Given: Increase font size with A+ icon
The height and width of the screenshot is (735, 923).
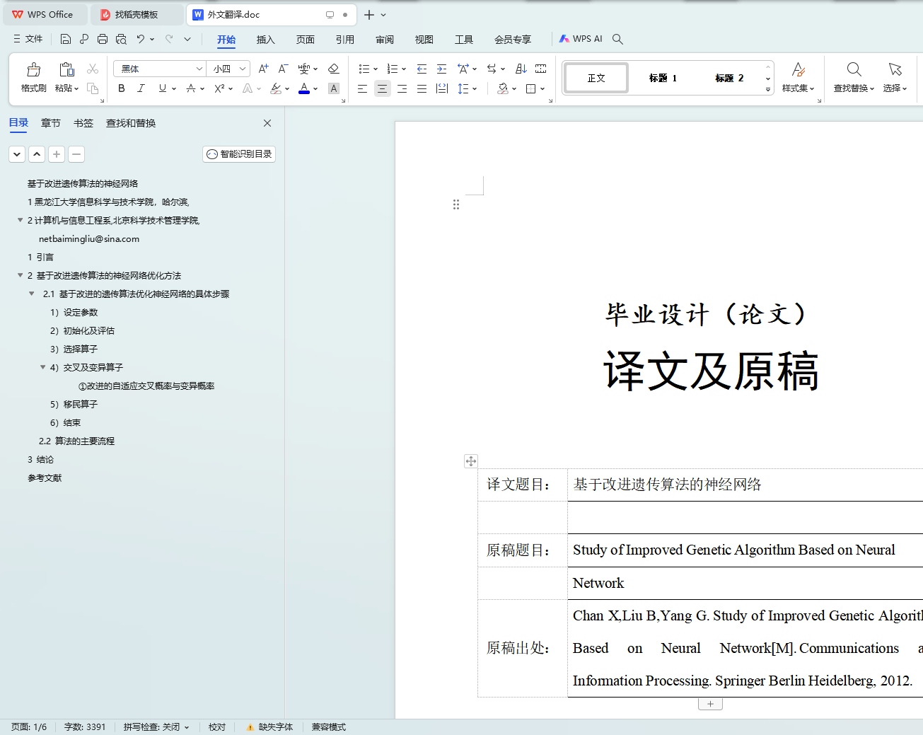Looking at the screenshot, I should click(263, 69).
